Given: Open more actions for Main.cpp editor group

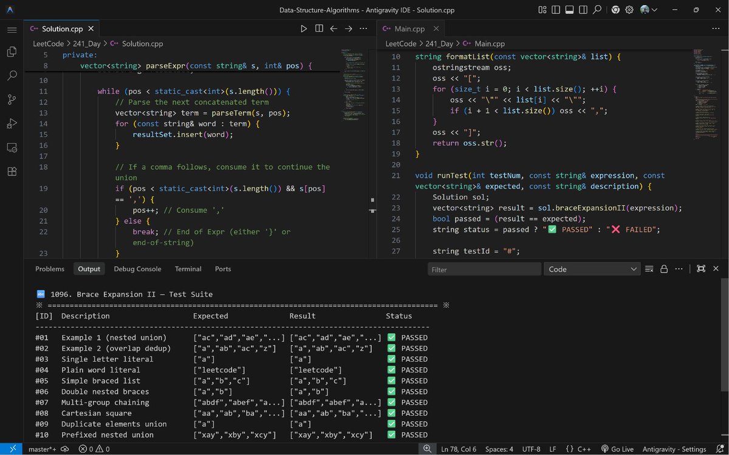Looking at the screenshot, I should pyautogui.click(x=716, y=29).
